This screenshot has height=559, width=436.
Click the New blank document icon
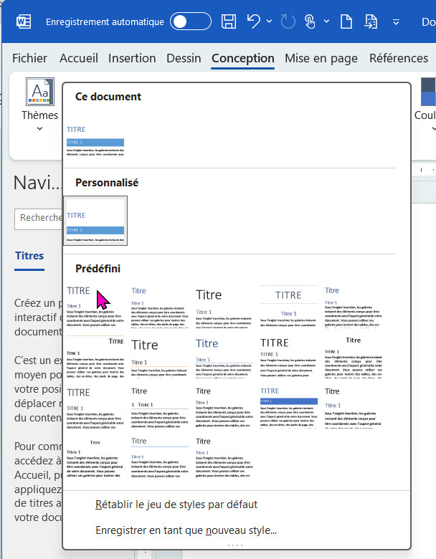[346, 21]
